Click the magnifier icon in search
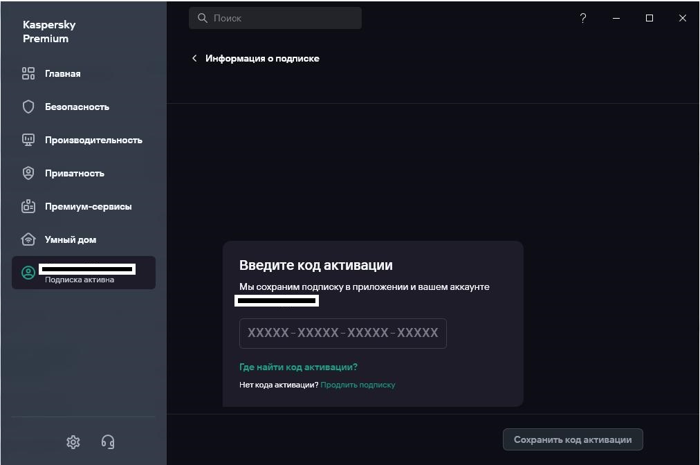Viewport: 700px width, 465px height. click(x=203, y=18)
